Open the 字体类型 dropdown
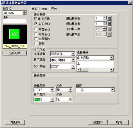This screenshot has width=133, height=128. coord(73,53)
